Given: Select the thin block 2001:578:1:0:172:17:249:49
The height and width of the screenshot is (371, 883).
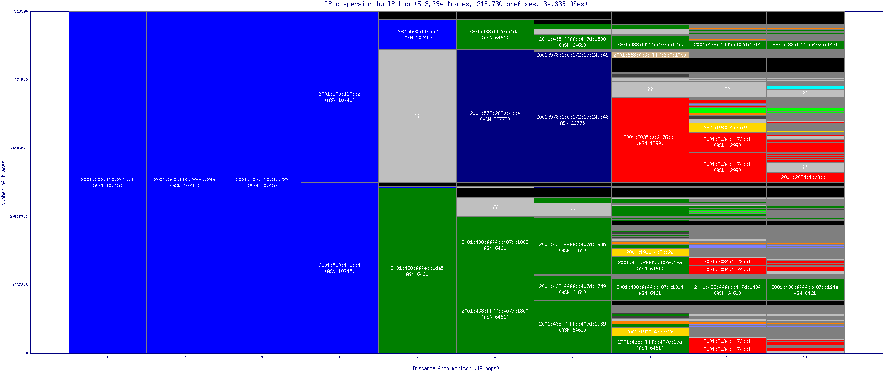Looking at the screenshot, I should (573, 55).
